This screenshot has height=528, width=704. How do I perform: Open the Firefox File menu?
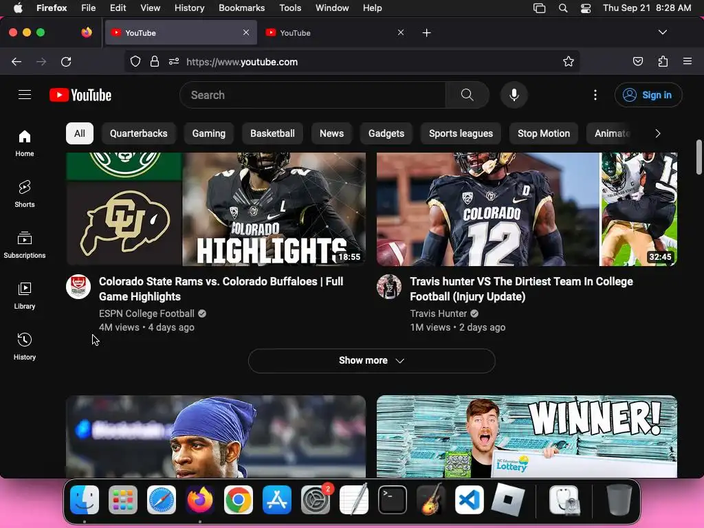89,8
